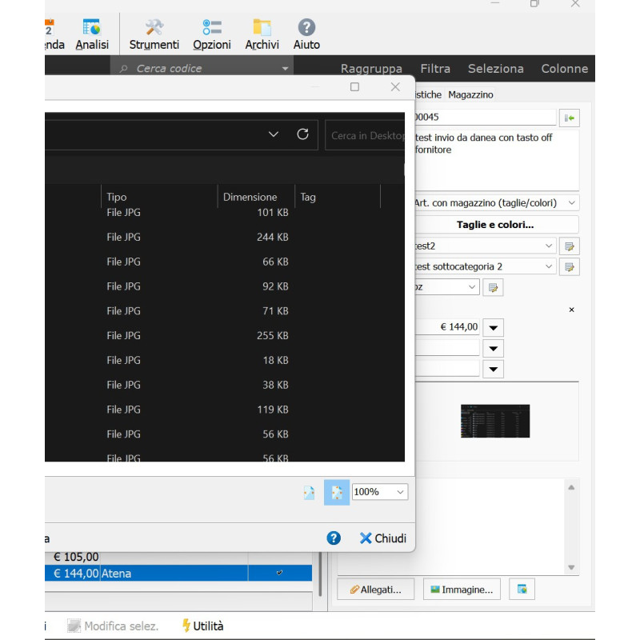Click the Utilità button in bottom bar
This screenshot has width=640, height=640.
(203, 626)
